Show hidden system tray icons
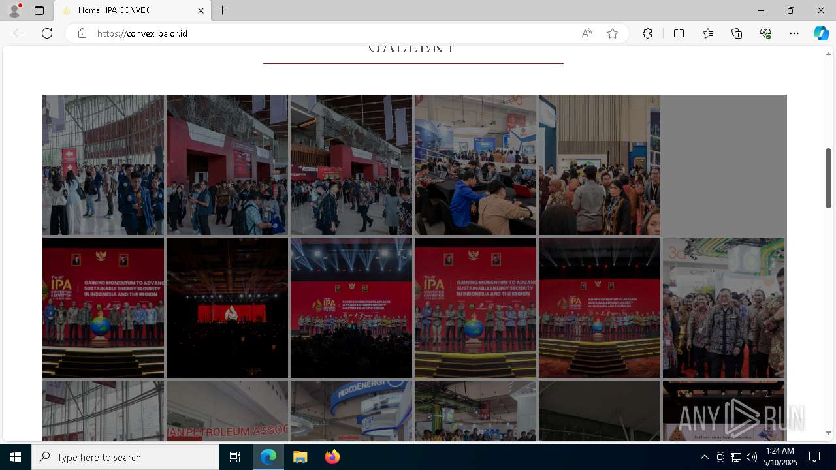836x470 pixels. coord(705,457)
